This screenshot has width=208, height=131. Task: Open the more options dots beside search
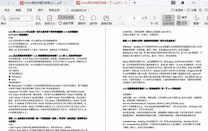(89, 10)
